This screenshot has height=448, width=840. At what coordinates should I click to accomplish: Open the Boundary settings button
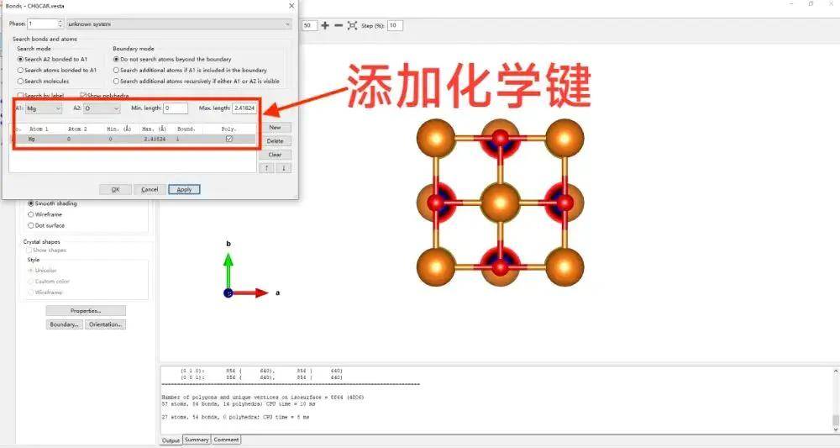point(64,324)
